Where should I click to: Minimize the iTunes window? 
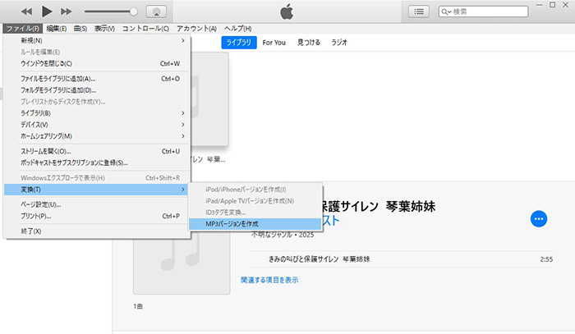(x=540, y=5)
